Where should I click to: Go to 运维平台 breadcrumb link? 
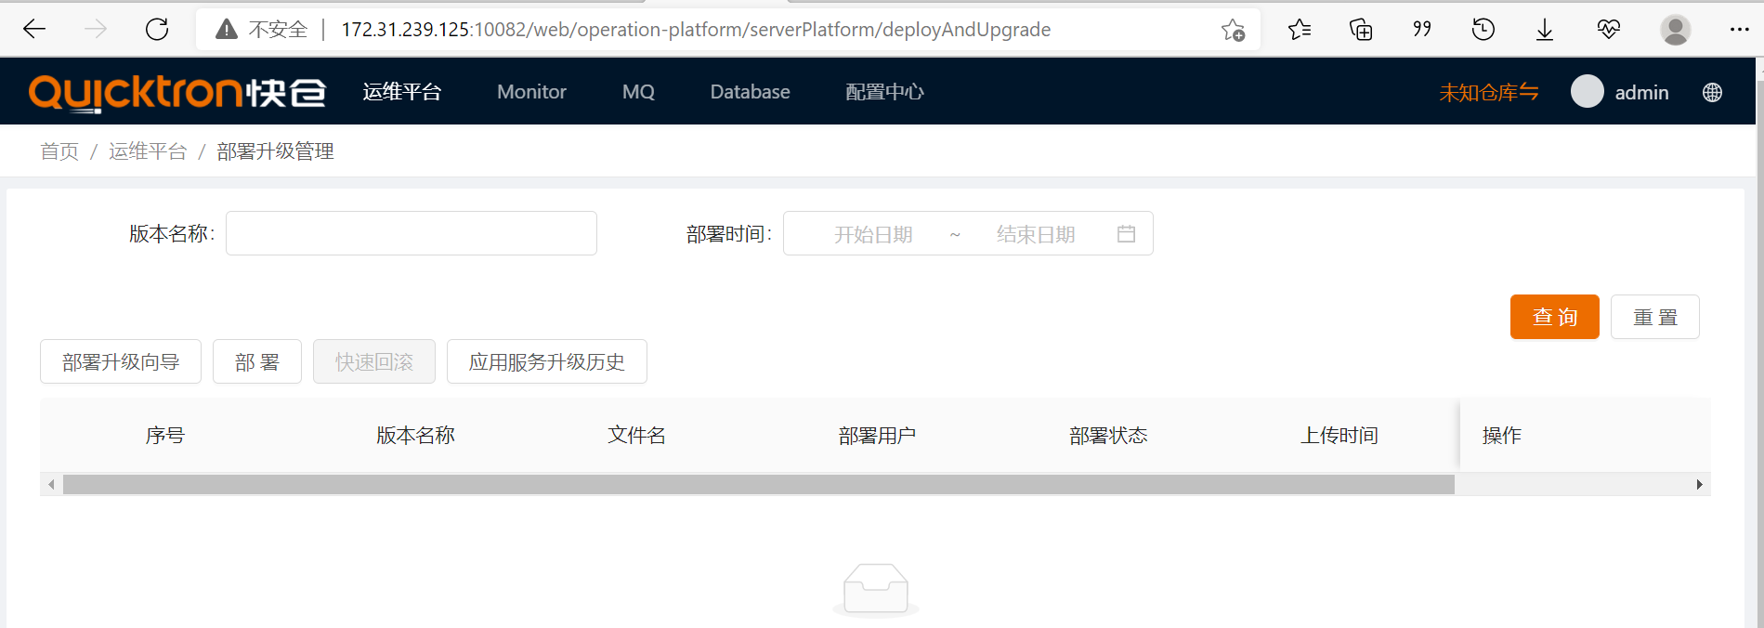click(148, 151)
